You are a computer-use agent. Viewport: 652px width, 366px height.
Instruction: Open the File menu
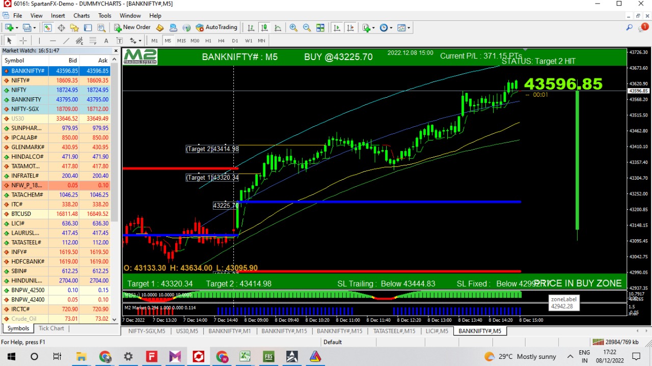click(17, 16)
